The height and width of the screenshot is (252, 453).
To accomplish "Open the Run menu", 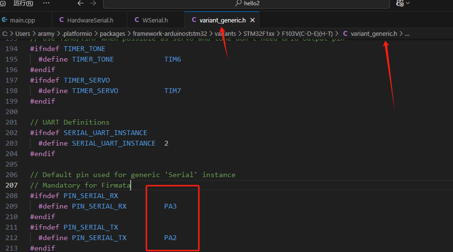I will (x=23, y=3).
